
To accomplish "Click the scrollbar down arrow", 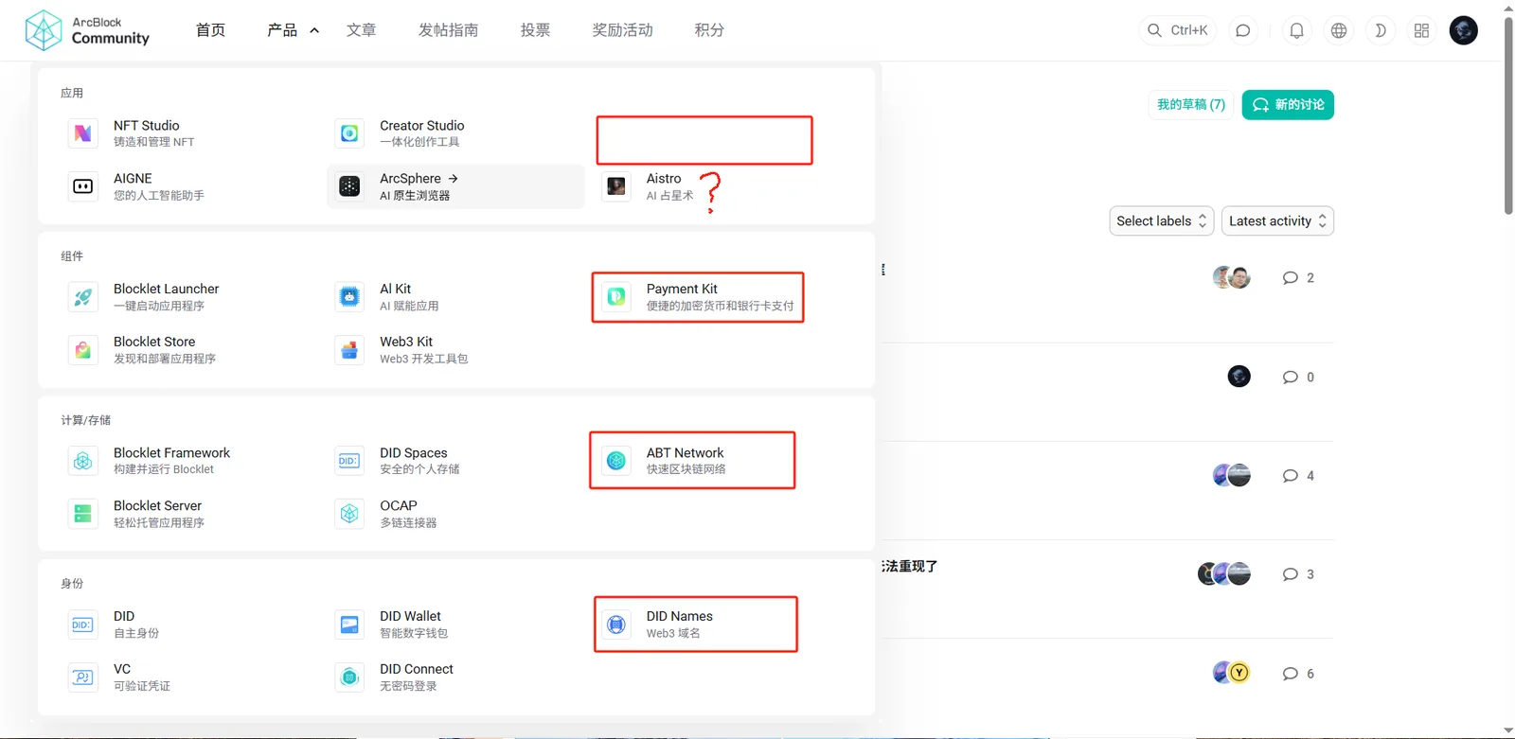I will click(1508, 731).
